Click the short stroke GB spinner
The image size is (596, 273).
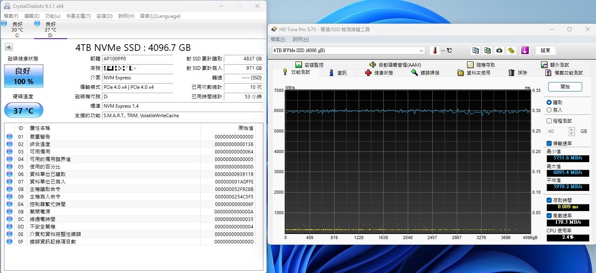click(571, 131)
